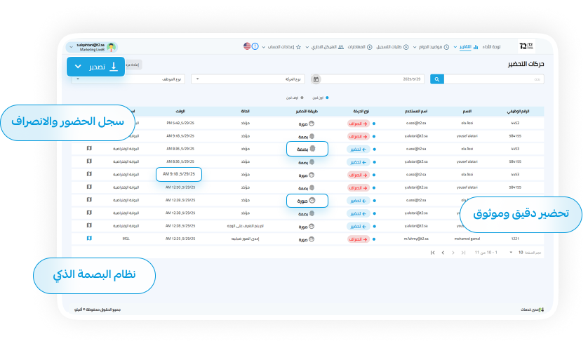Image resolution: width=588 pixels, height=346 pixels.
Task: Click the US flag language icon
Action: coord(247,46)
